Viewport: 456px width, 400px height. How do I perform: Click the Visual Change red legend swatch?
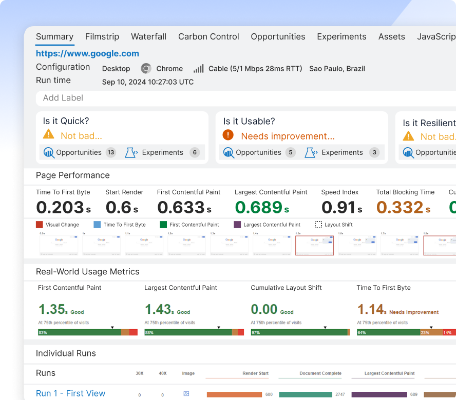click(39, 225)
